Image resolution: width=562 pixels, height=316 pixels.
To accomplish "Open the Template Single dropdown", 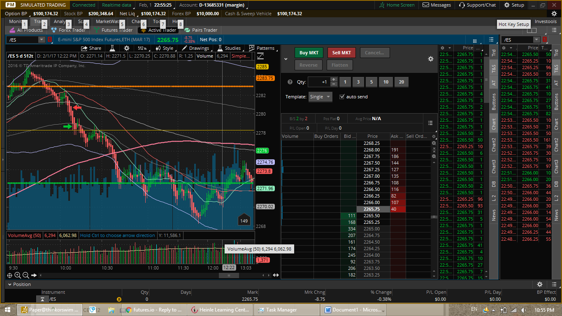I will (320, 97).
